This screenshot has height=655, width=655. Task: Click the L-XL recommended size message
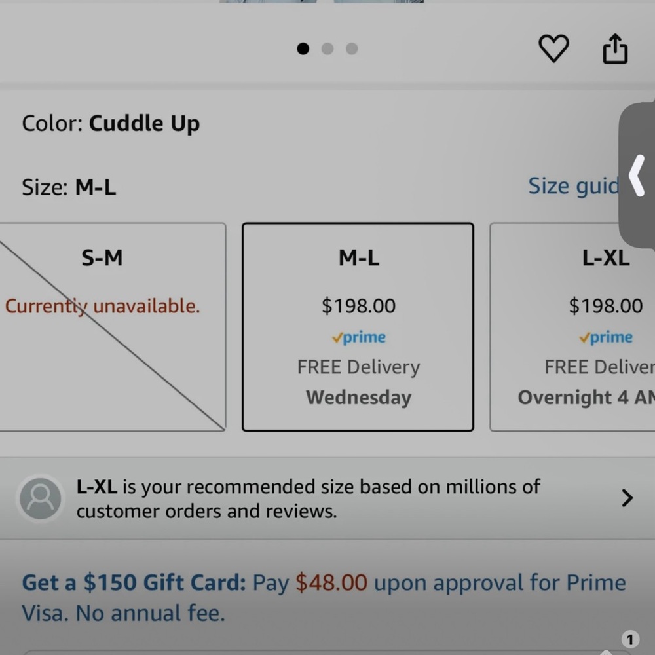308,498
